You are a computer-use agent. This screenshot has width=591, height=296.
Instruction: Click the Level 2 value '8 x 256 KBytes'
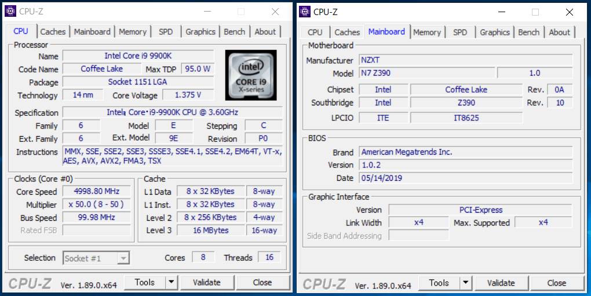pos(210,217)
